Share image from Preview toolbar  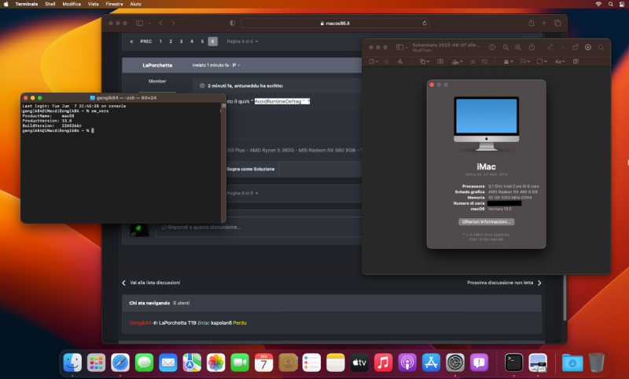point(532,47)
